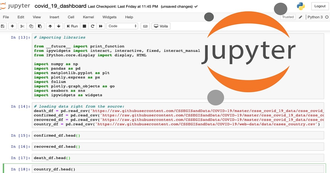Run the current cell with the Run button

tap(72, 26)
